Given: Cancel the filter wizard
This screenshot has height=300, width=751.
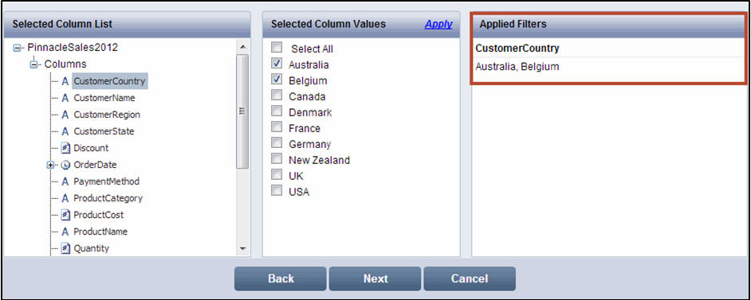Looking at the screenshot, I should [470, 279].
